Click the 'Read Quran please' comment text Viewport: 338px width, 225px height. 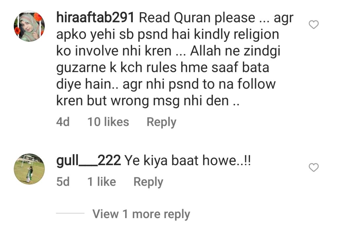197,18
